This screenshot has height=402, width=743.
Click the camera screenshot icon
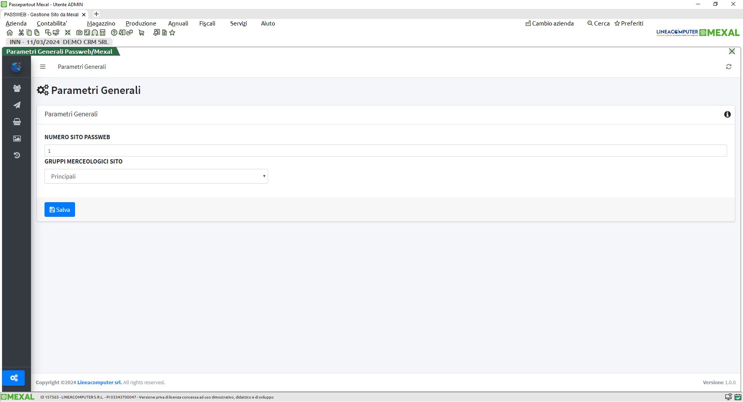[79, 33]
